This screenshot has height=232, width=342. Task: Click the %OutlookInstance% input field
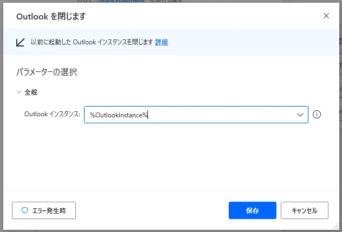pyautogui.click(x=196, y=115)
